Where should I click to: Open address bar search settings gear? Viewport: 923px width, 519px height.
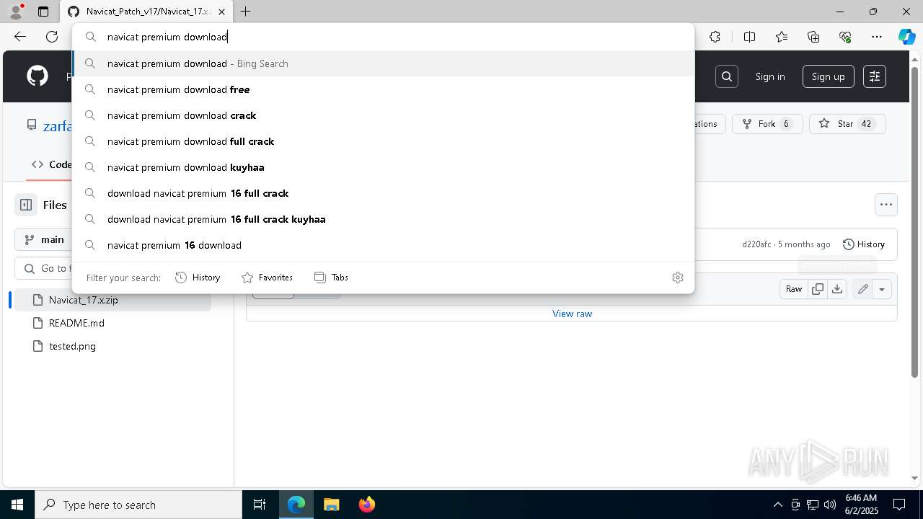click(678, 278)
